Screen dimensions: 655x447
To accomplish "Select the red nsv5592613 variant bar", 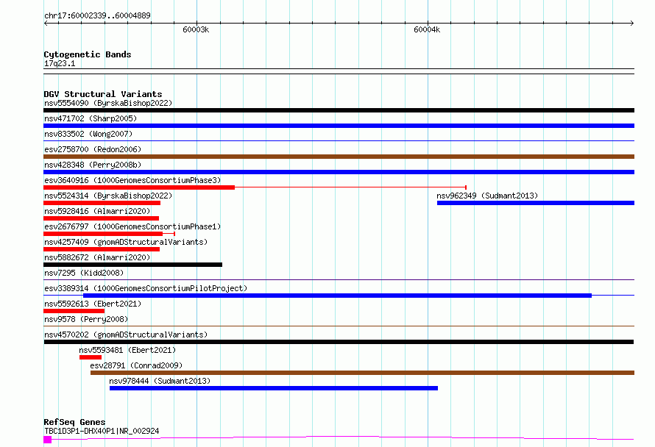I will [x=74, y=311].
